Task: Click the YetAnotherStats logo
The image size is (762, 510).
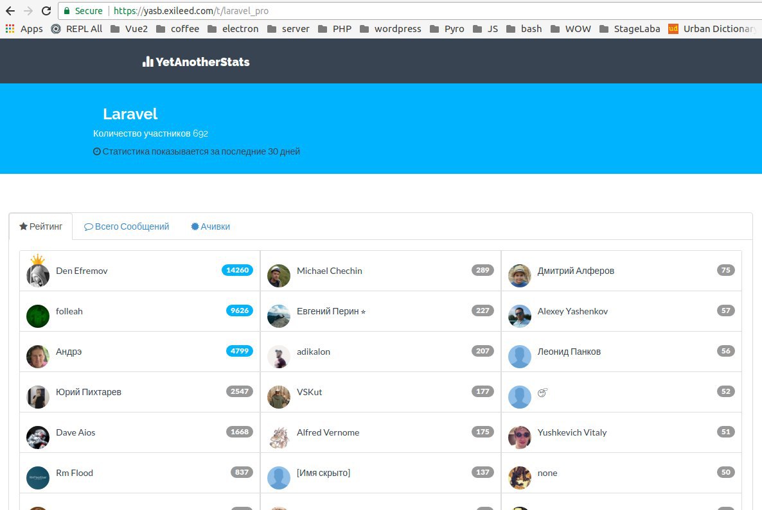Action: [196, 62]
